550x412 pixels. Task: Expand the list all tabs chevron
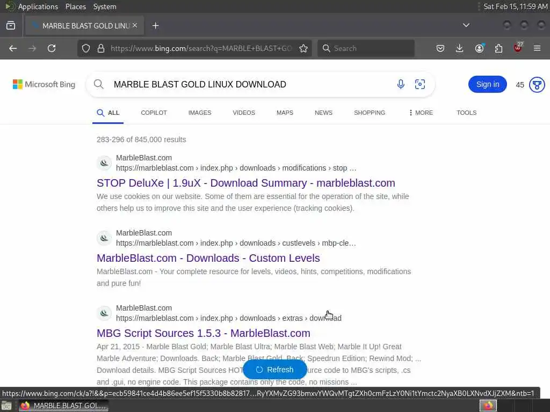[x=466, y=25]
